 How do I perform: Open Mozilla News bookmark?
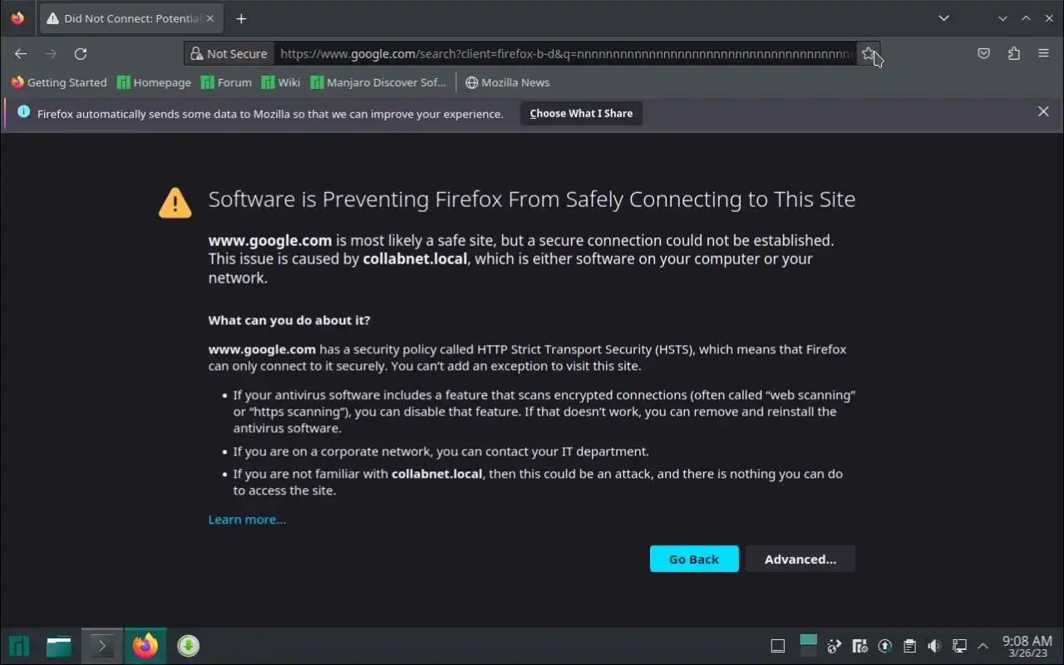(507, 82)
